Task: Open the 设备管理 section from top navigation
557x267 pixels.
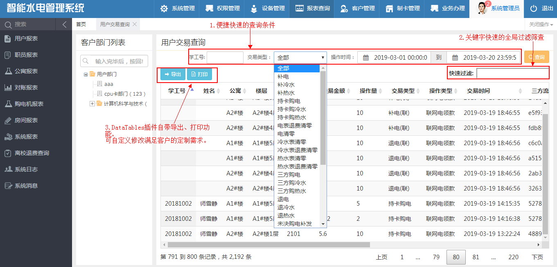Action: (x=265, y=8)
